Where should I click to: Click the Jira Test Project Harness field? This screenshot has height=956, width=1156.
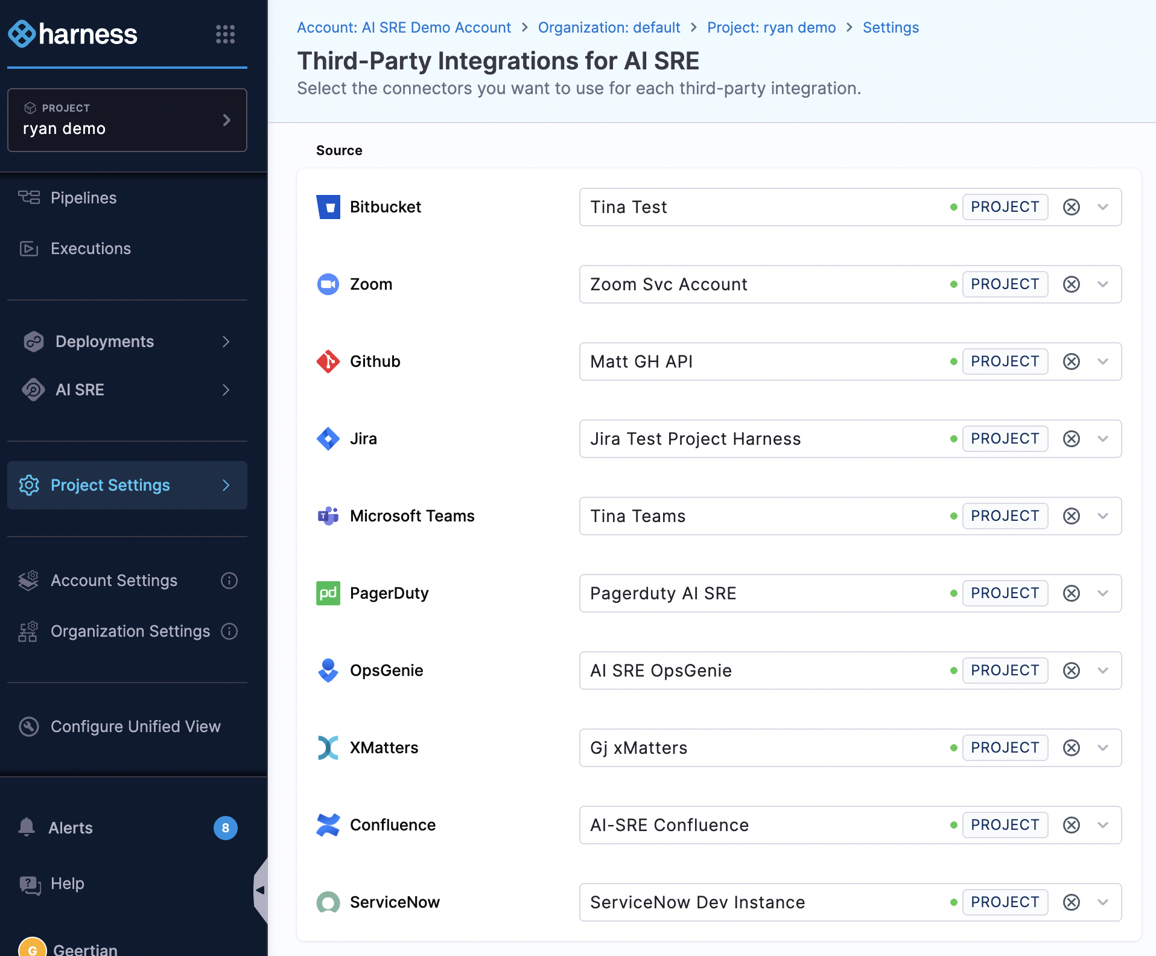point(850,439)
